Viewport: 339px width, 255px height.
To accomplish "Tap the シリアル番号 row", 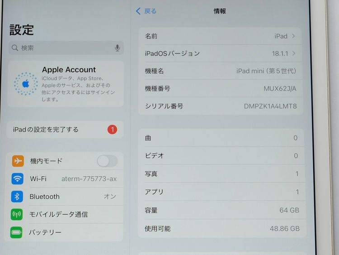I will tap(221, 106).
